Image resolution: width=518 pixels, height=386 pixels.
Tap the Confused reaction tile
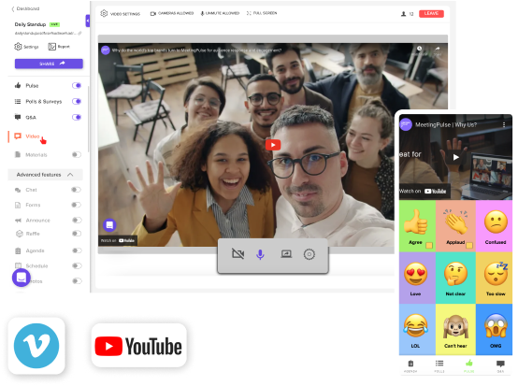(x=495, y=226)
